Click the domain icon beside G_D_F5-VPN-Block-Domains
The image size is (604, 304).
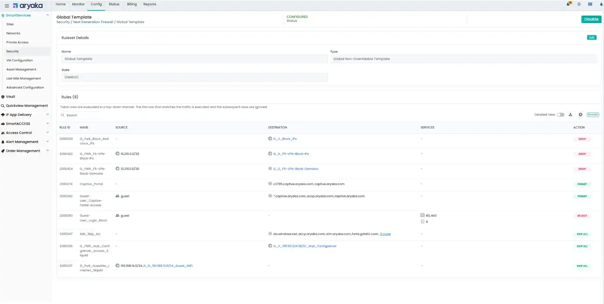pos(270,169)
